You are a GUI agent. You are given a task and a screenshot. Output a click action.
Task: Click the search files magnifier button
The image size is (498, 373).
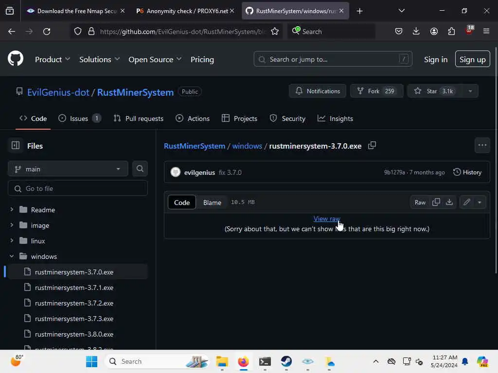(x=140, y=169)
